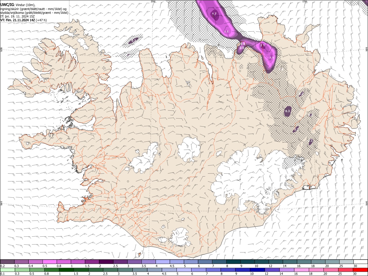Click the bright red 30 rain legend swatch
This screenshot has height=276, width=368.
pyautogui.click(x=360, y=270)
